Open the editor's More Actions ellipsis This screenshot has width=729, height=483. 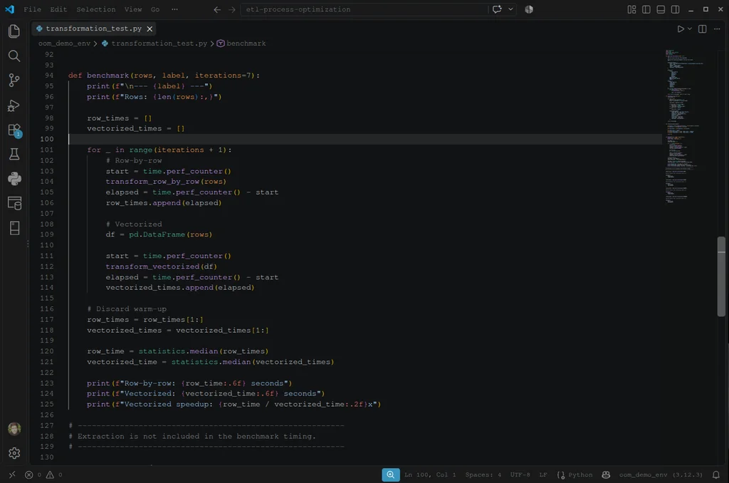pos(716,28)
